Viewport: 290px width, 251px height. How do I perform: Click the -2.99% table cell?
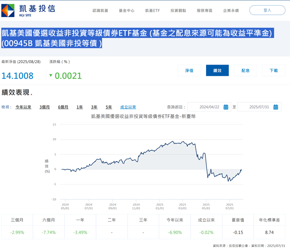pos(17,232)
